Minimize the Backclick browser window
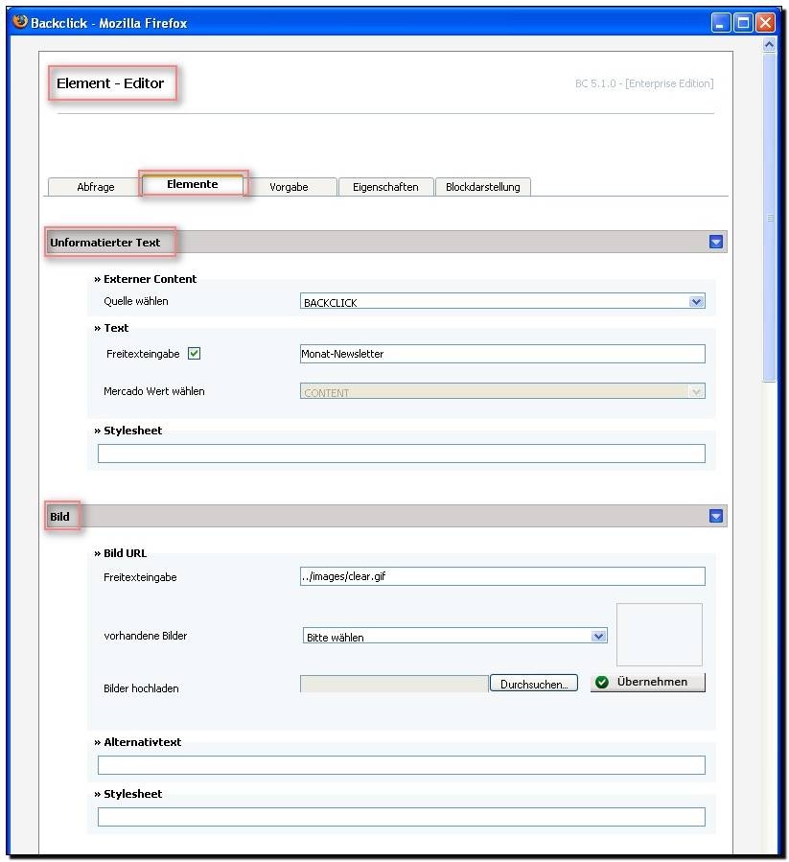The width and height of the screenshot is (789, 862). (721, 22)
